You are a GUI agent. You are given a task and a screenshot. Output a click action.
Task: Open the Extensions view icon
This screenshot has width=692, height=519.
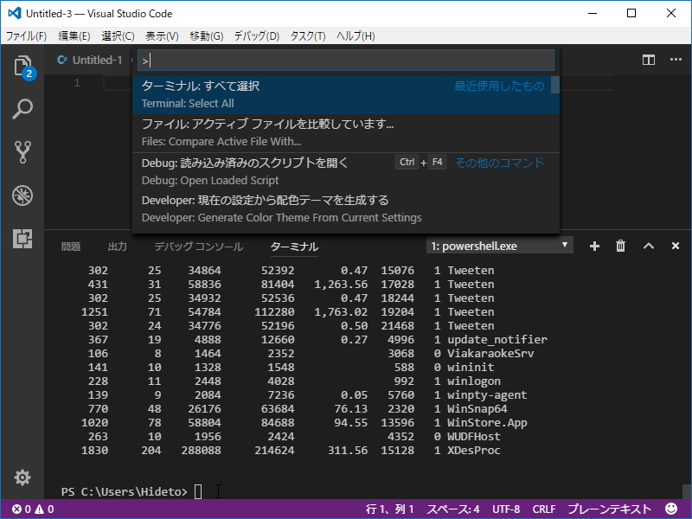[22, 239]
